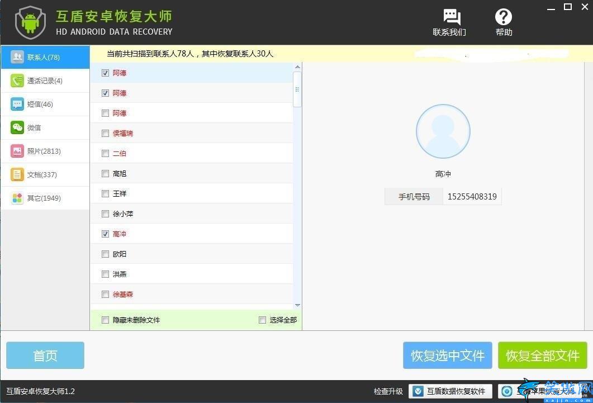
Task: Click the 互盾安卓恢复大师1.2 version text
Action: [40, 391]
